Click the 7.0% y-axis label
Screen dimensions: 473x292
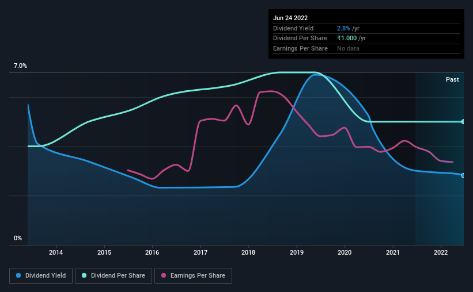coord(20,66)
